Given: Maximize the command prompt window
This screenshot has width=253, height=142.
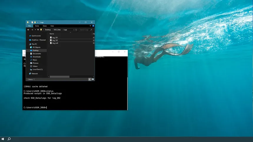Looking at the screenshot, I should tap(119, 52).
